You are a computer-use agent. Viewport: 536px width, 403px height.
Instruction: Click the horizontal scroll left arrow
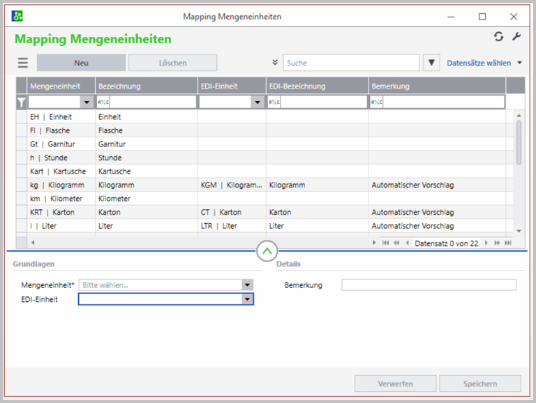[33, 243]
